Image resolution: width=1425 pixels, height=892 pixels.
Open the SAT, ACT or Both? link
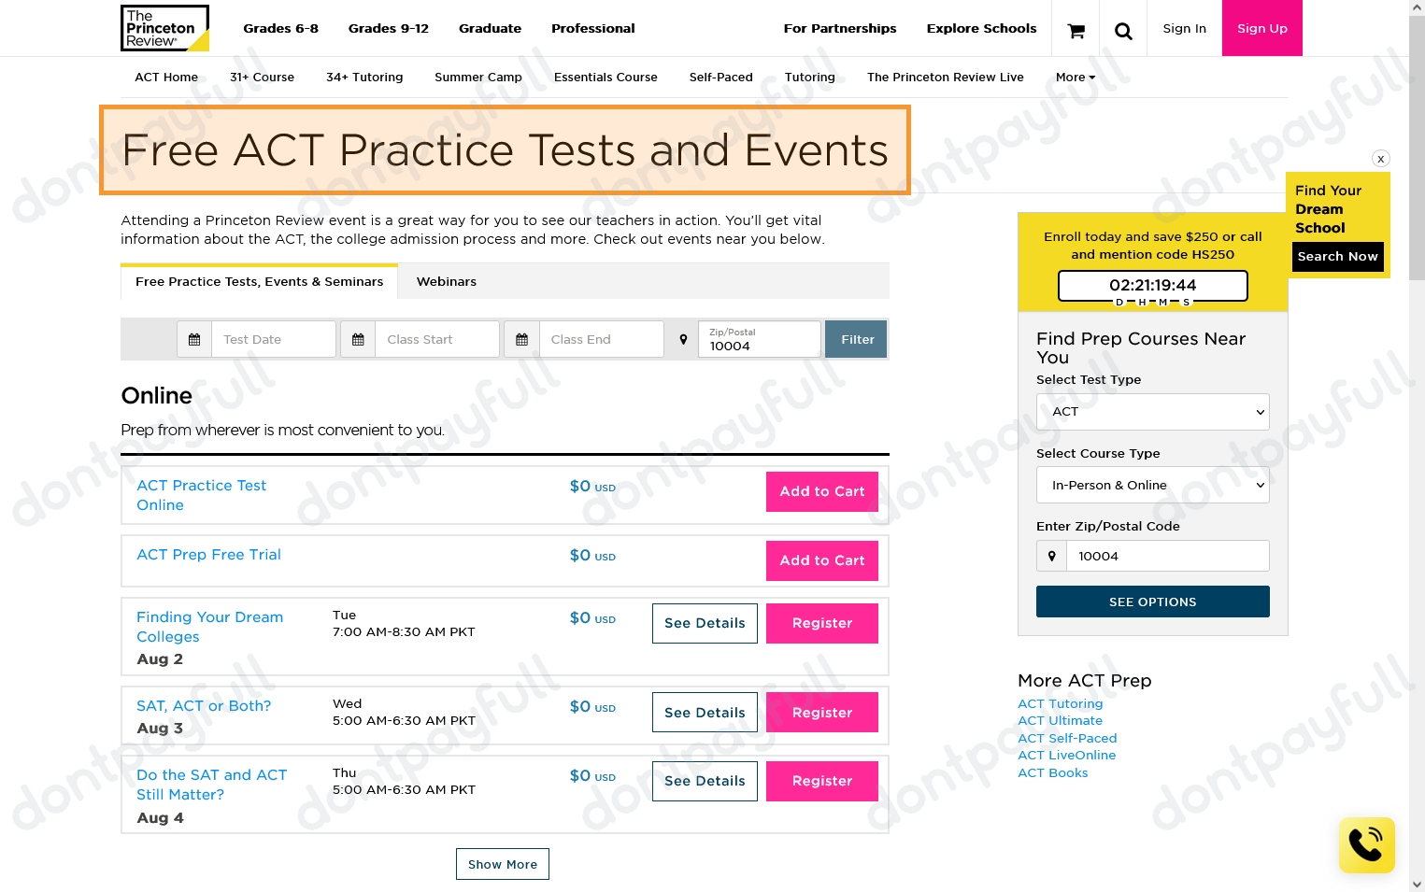(x=204, y=706)
